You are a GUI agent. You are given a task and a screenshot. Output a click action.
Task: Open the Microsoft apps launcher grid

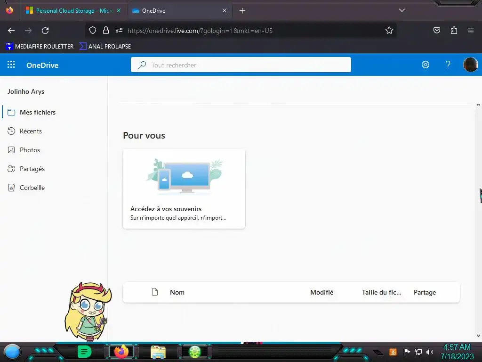tap(11, 65)
